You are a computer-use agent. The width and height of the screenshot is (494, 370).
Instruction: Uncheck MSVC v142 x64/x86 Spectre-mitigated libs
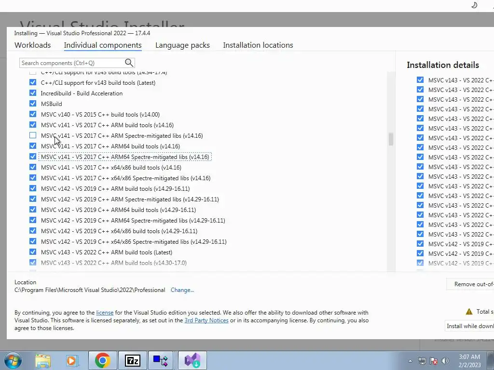click(33, 241)
